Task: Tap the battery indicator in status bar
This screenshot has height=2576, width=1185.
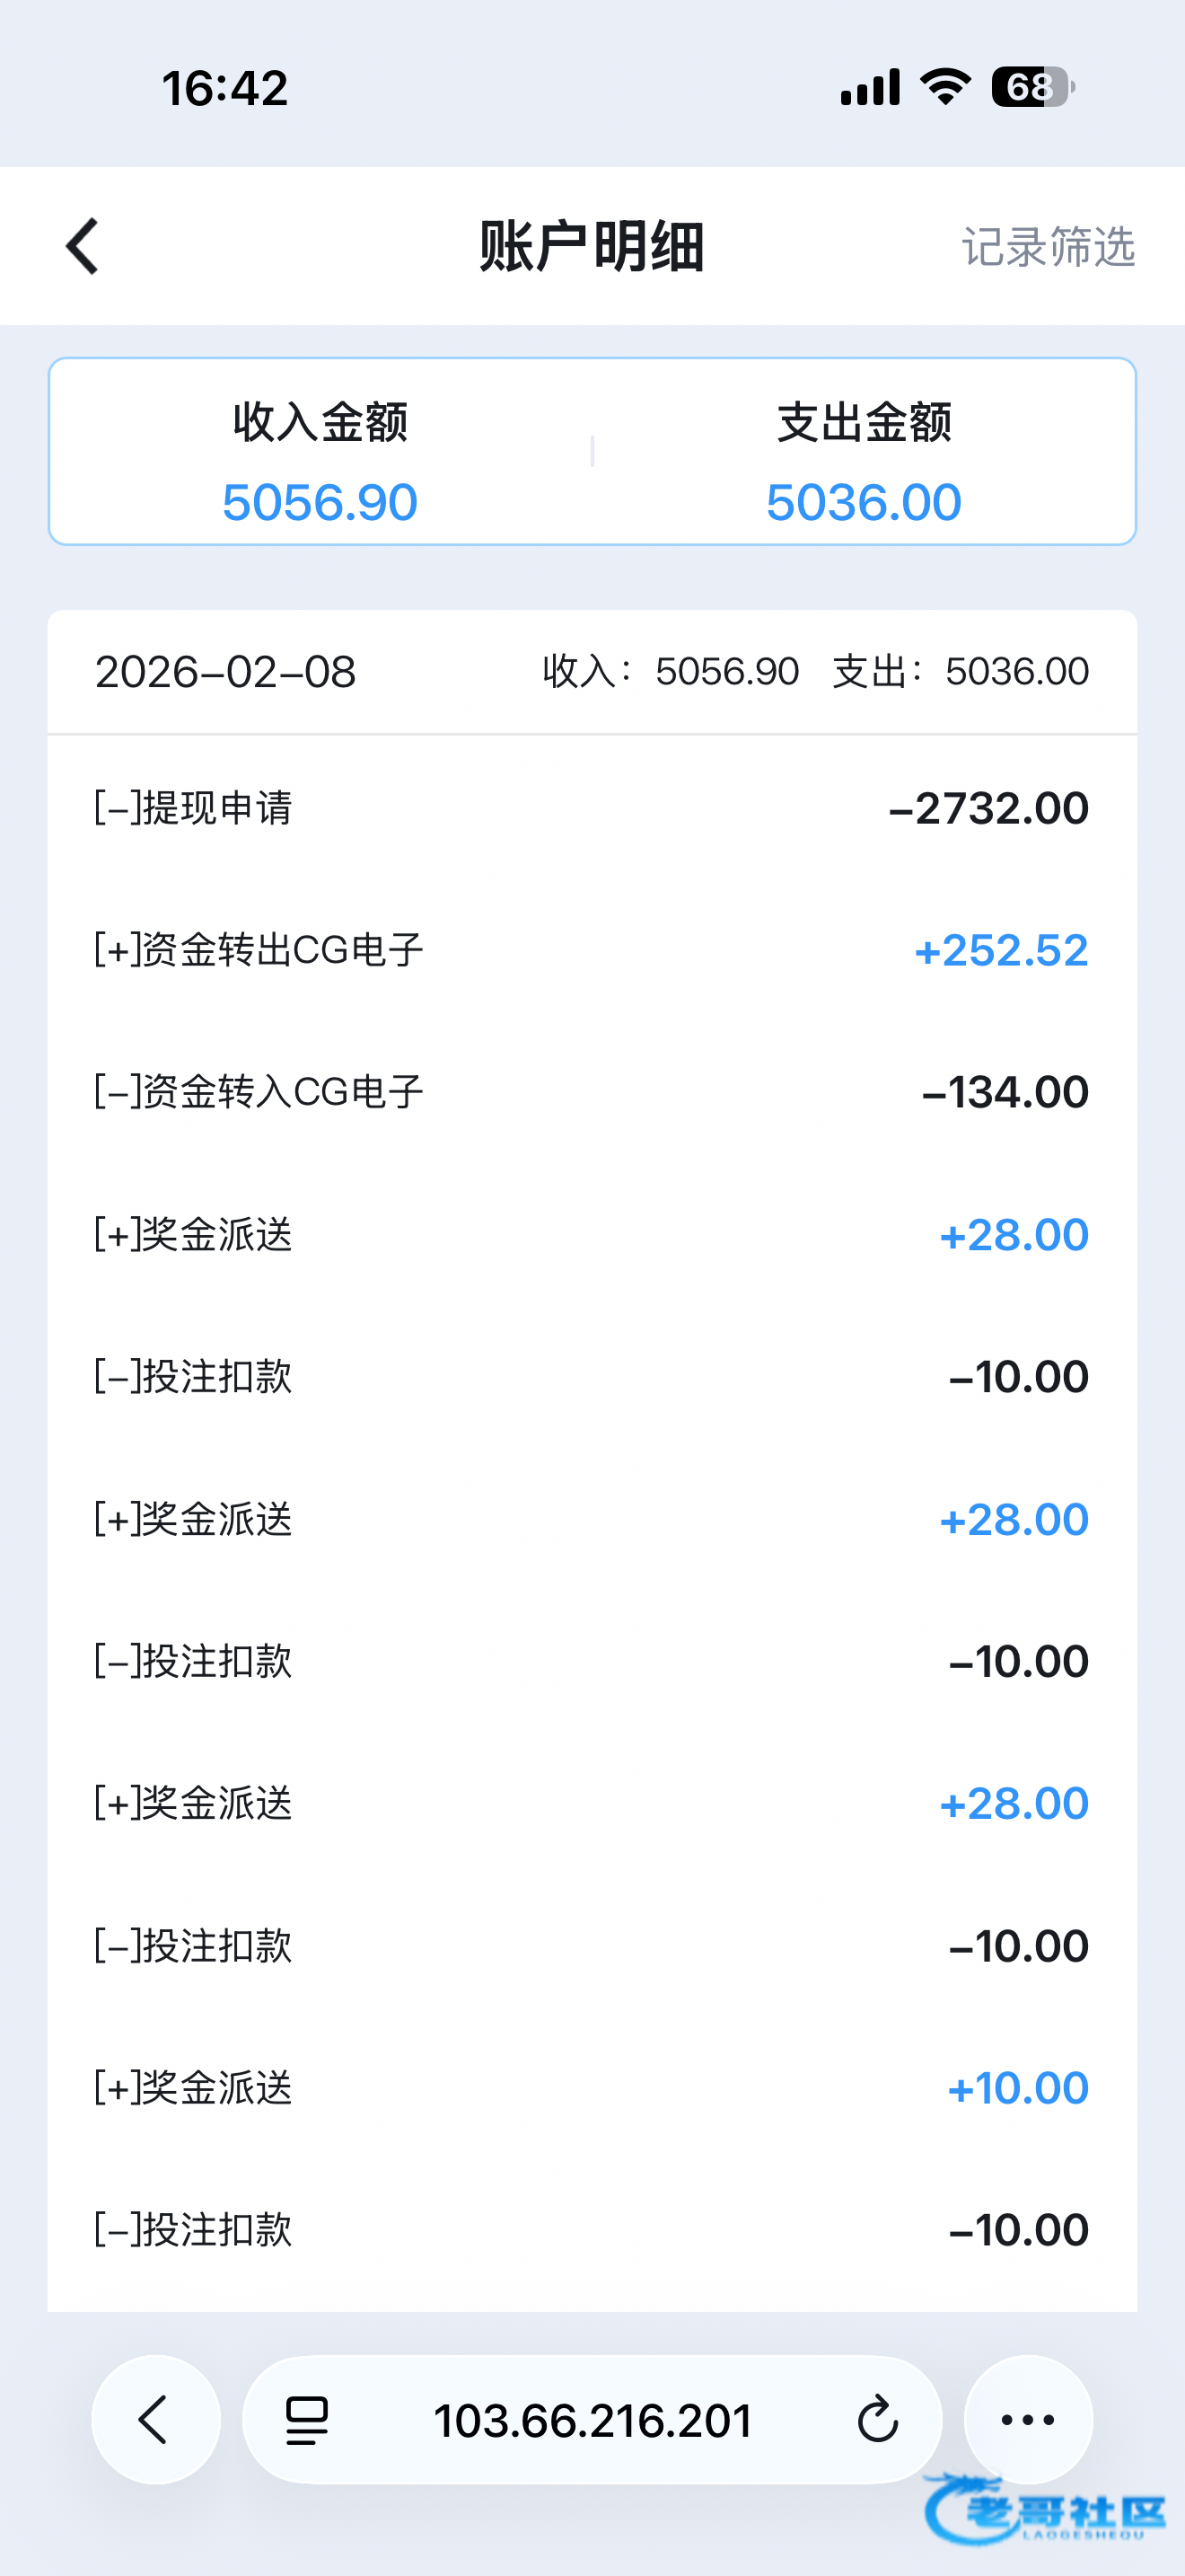Action: coord(1032,87)
